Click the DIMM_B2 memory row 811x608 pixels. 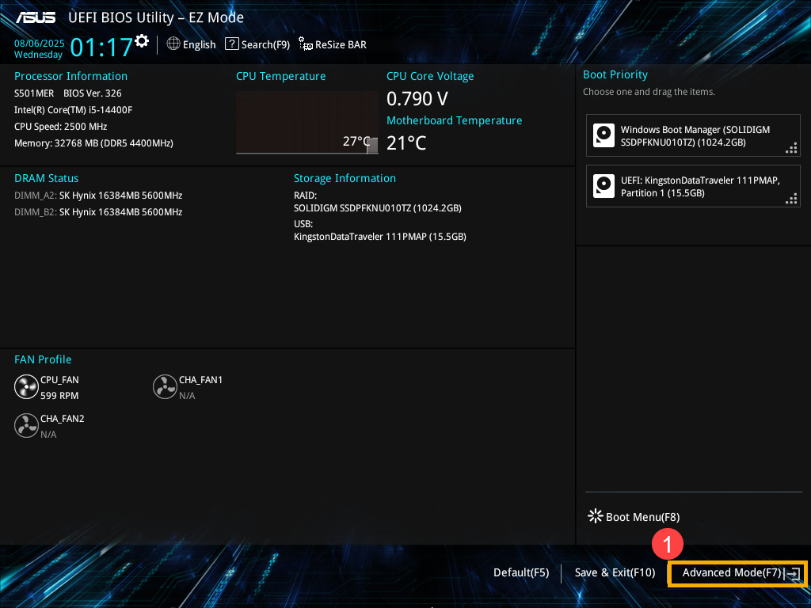tap(98, 212)
